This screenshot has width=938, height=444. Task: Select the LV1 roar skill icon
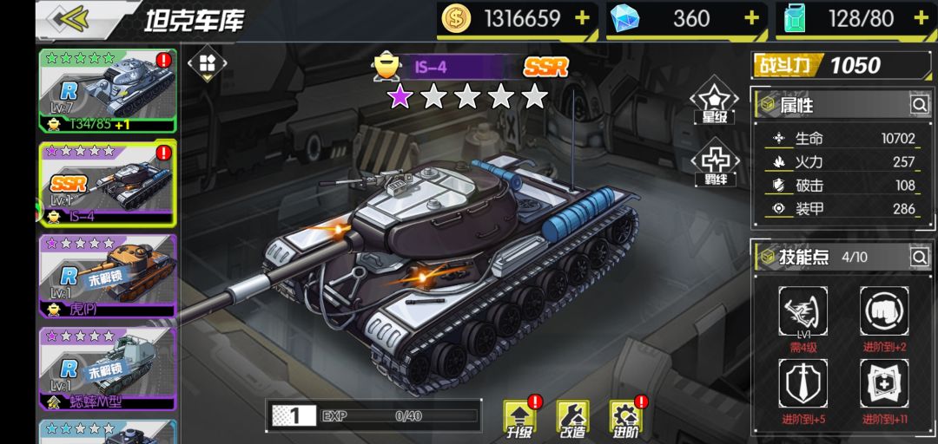[x=803, y=310]
